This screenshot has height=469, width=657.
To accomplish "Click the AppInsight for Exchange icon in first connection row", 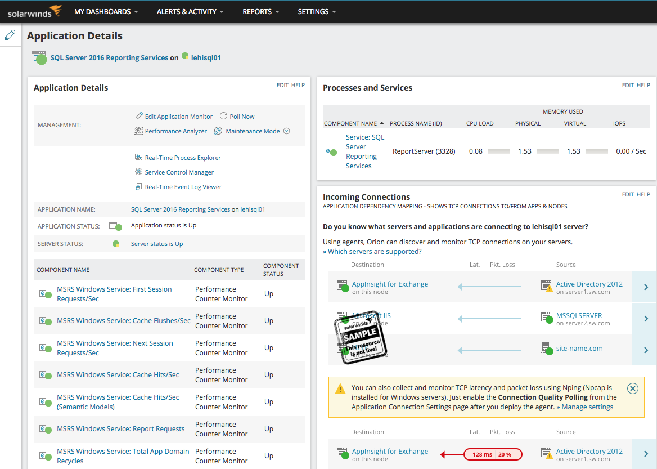I will (x=343, y=287).
